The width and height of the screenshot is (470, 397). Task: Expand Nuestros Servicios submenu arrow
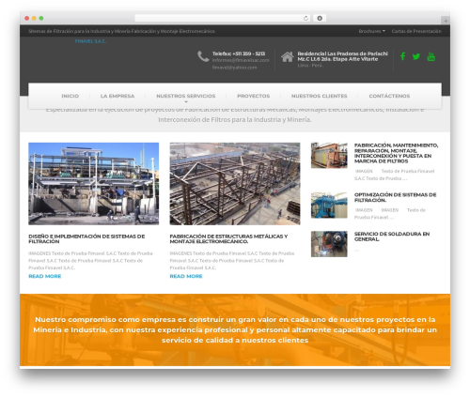(x=186, y=101)
